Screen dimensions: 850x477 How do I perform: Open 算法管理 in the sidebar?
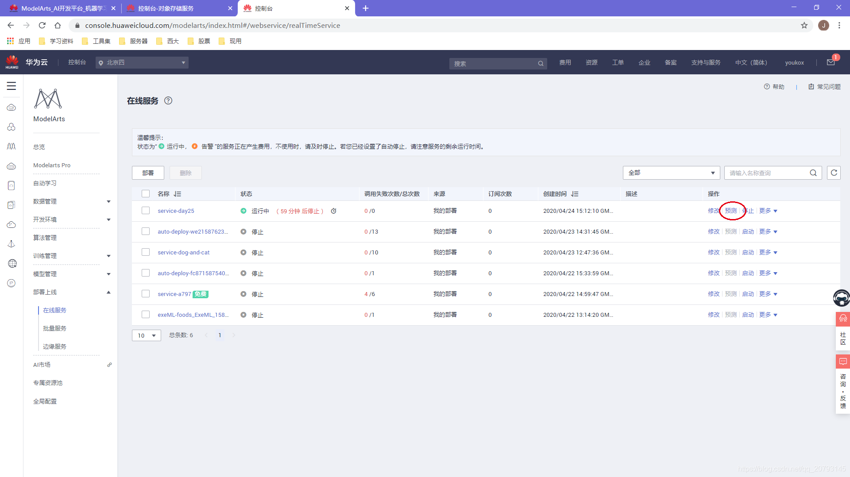point(45,238)
